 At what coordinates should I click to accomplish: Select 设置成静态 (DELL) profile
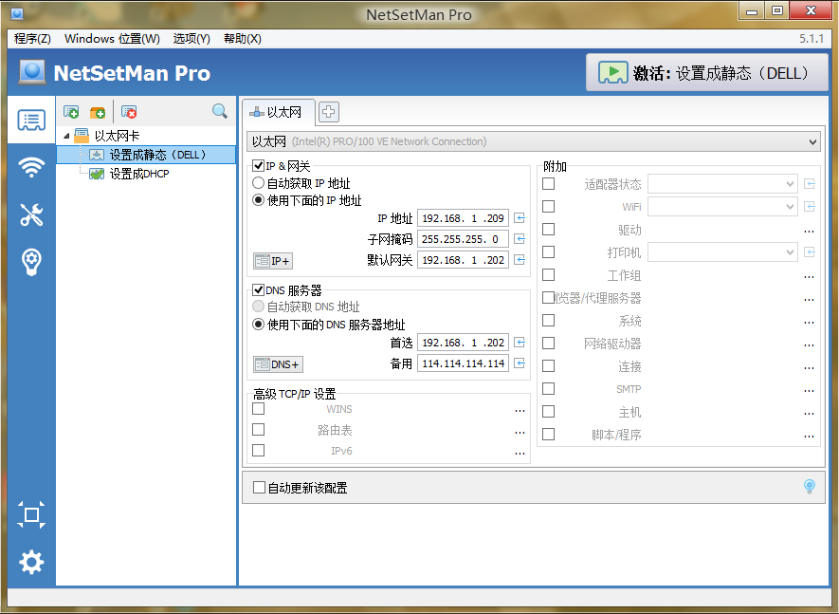pyautogui.click(x=147, y=155)
